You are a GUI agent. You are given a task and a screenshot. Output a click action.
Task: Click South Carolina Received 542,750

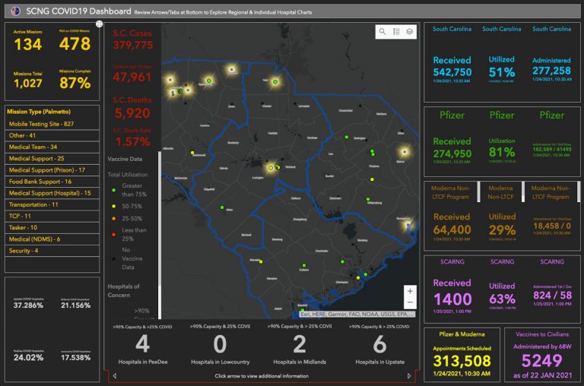[452, 72]
